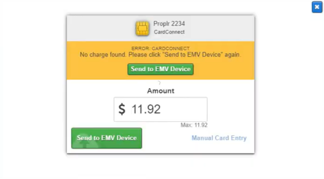Click the ERROR: CARDCONNECT heading
The image size is (324, 179).
pos(160,49)
